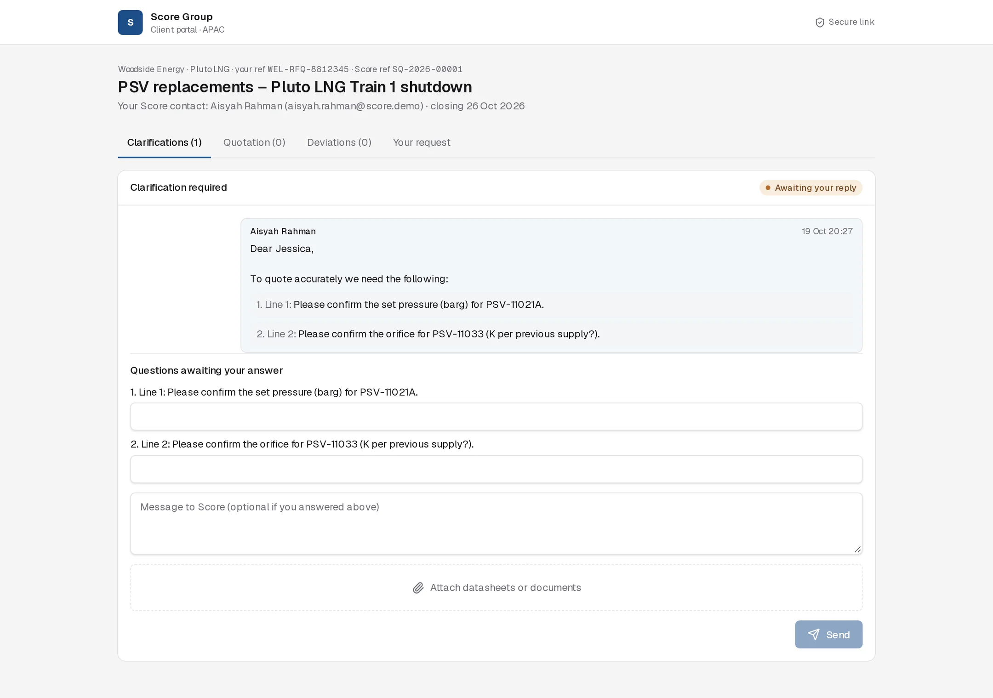Image resolution: width=993 pixels, height=698 pixels.
Task: Focus the PSV-11033 orifice answer field
Action: [x=496, y=469]
